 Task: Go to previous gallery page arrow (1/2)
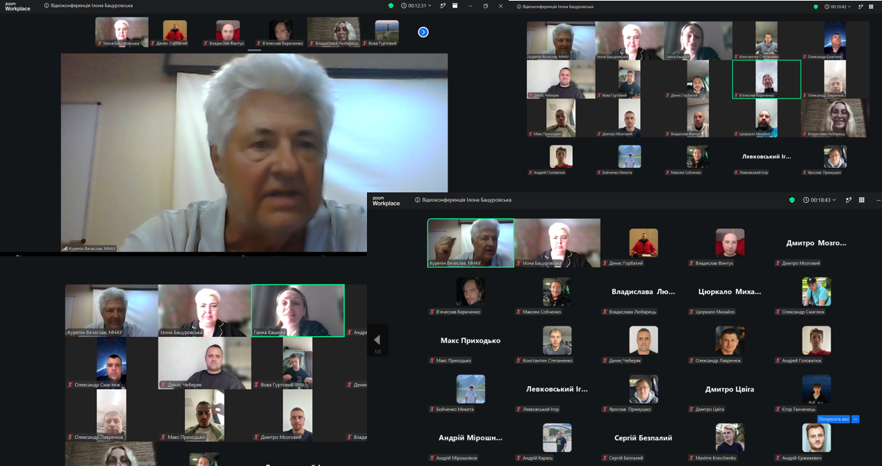(x=377, y=340)
